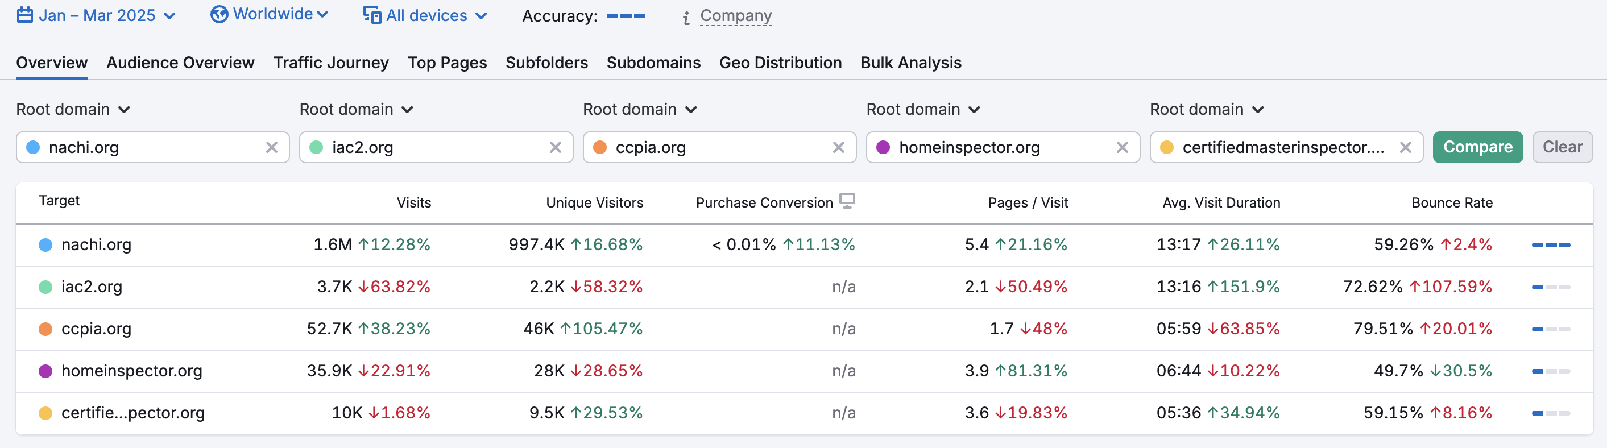
Task: View the Geo Distribution tab
Action: [x=780, y=63]
